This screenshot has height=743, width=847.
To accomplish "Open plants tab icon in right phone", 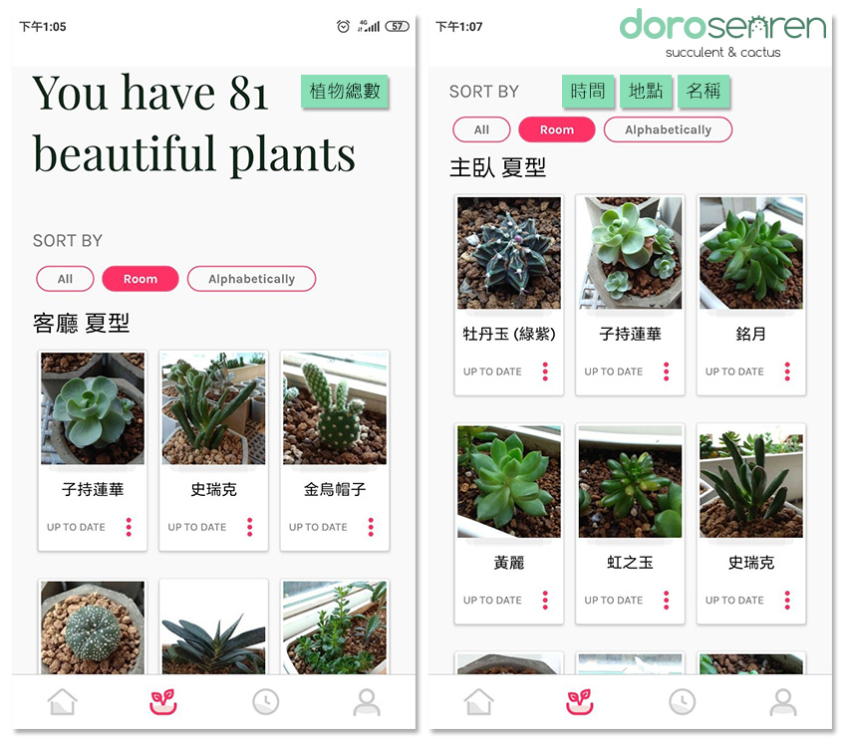I will (580, 701).
